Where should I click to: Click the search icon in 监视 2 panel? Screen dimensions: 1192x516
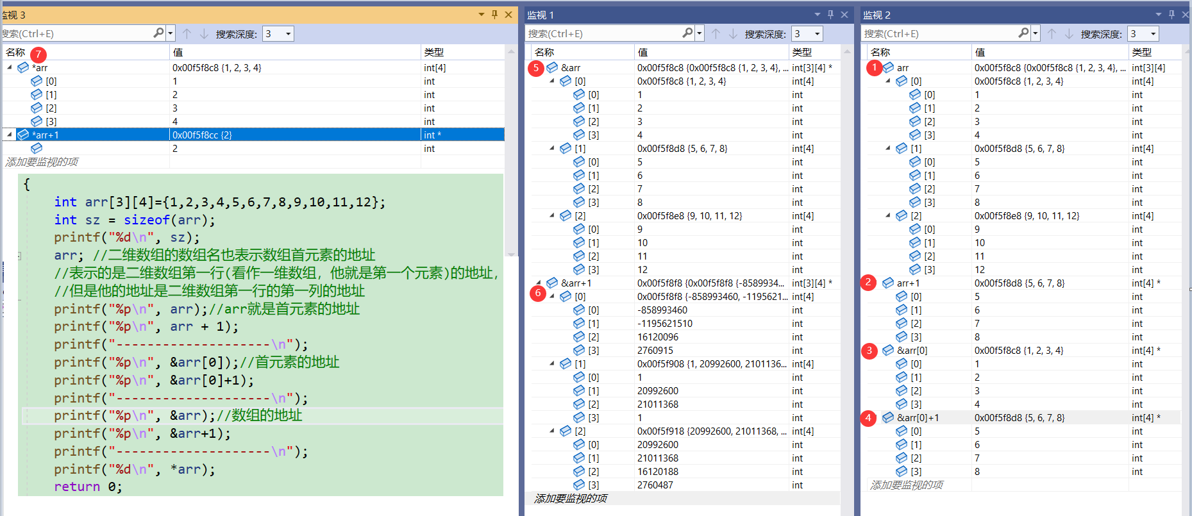point(1023,33)
